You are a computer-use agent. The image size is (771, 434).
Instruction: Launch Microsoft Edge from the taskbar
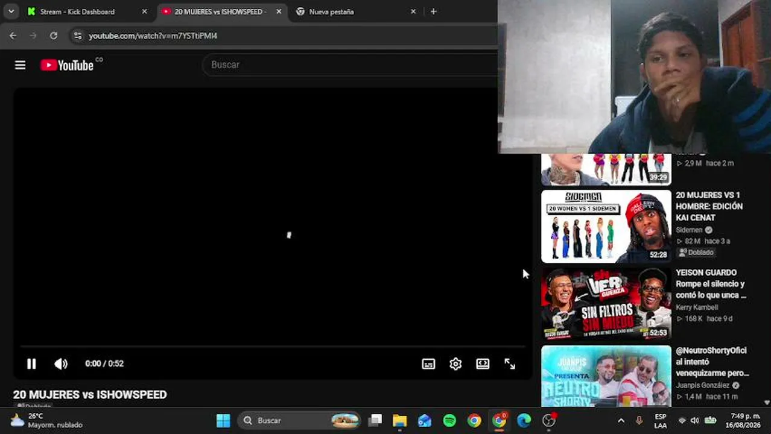click(x=524, y=420)
